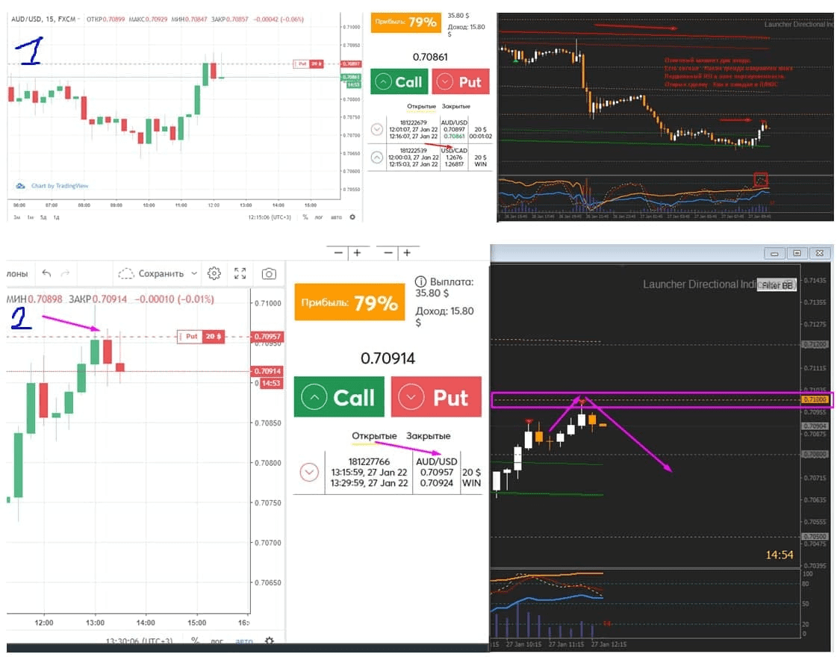Screen dimensions: 840x660
Task: Click TradingView cloud logo on top chart
Action: click(x=21, y=186)
